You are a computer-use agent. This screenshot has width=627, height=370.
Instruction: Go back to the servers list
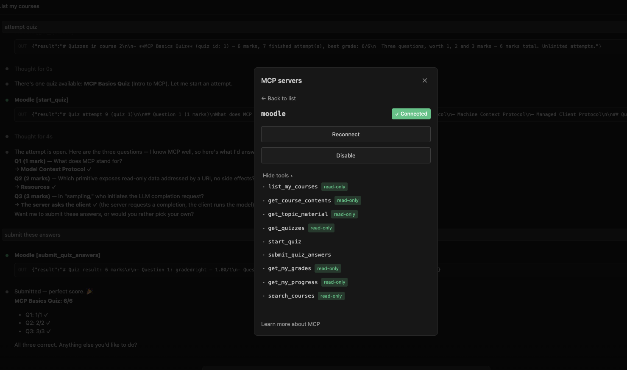[x=279, y=98]
